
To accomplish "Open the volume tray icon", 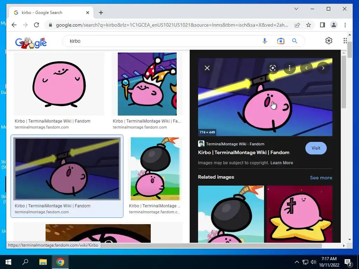I will [313, 262].
